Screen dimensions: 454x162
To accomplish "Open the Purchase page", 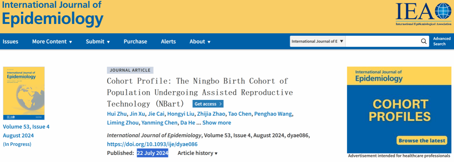I will pos(135,41).
